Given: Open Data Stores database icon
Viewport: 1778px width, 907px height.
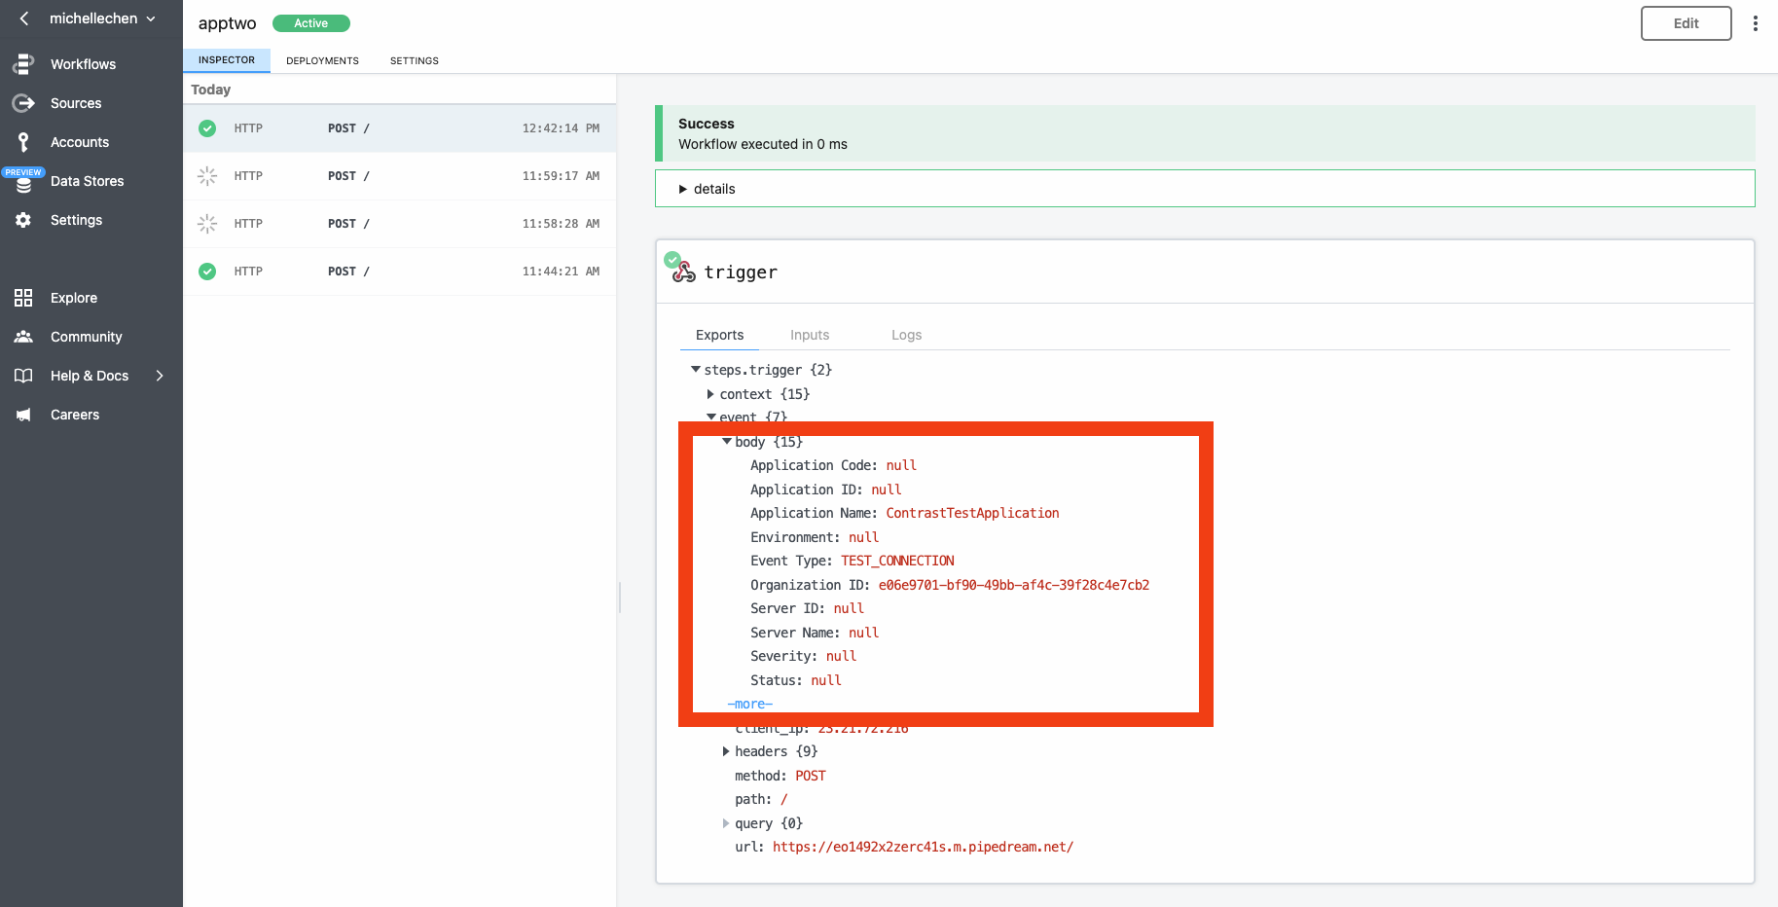Looking at the screenshot, I should click(x=23, y=183).
